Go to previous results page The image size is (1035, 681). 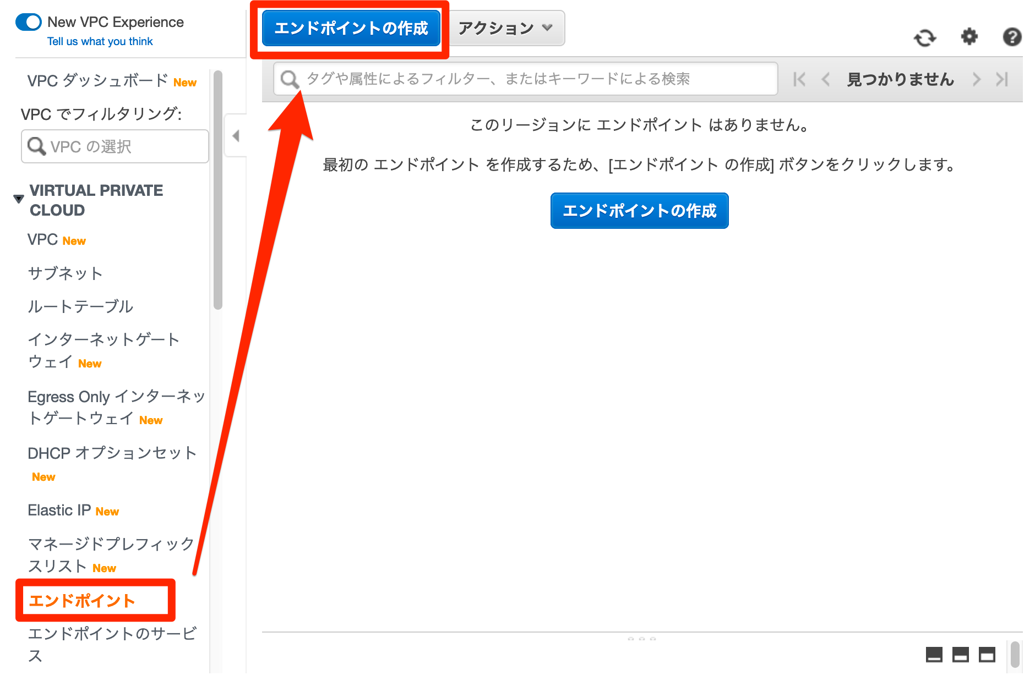(x=825, y=79)
